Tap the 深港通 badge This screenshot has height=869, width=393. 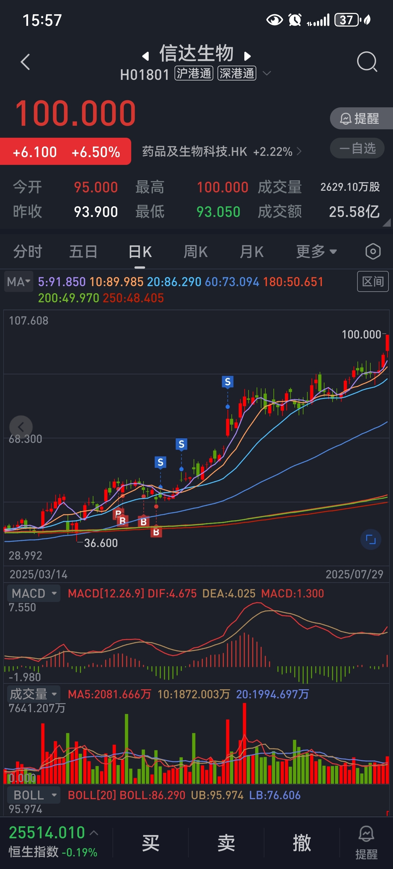pyautogui.click(x=237, y=73)
